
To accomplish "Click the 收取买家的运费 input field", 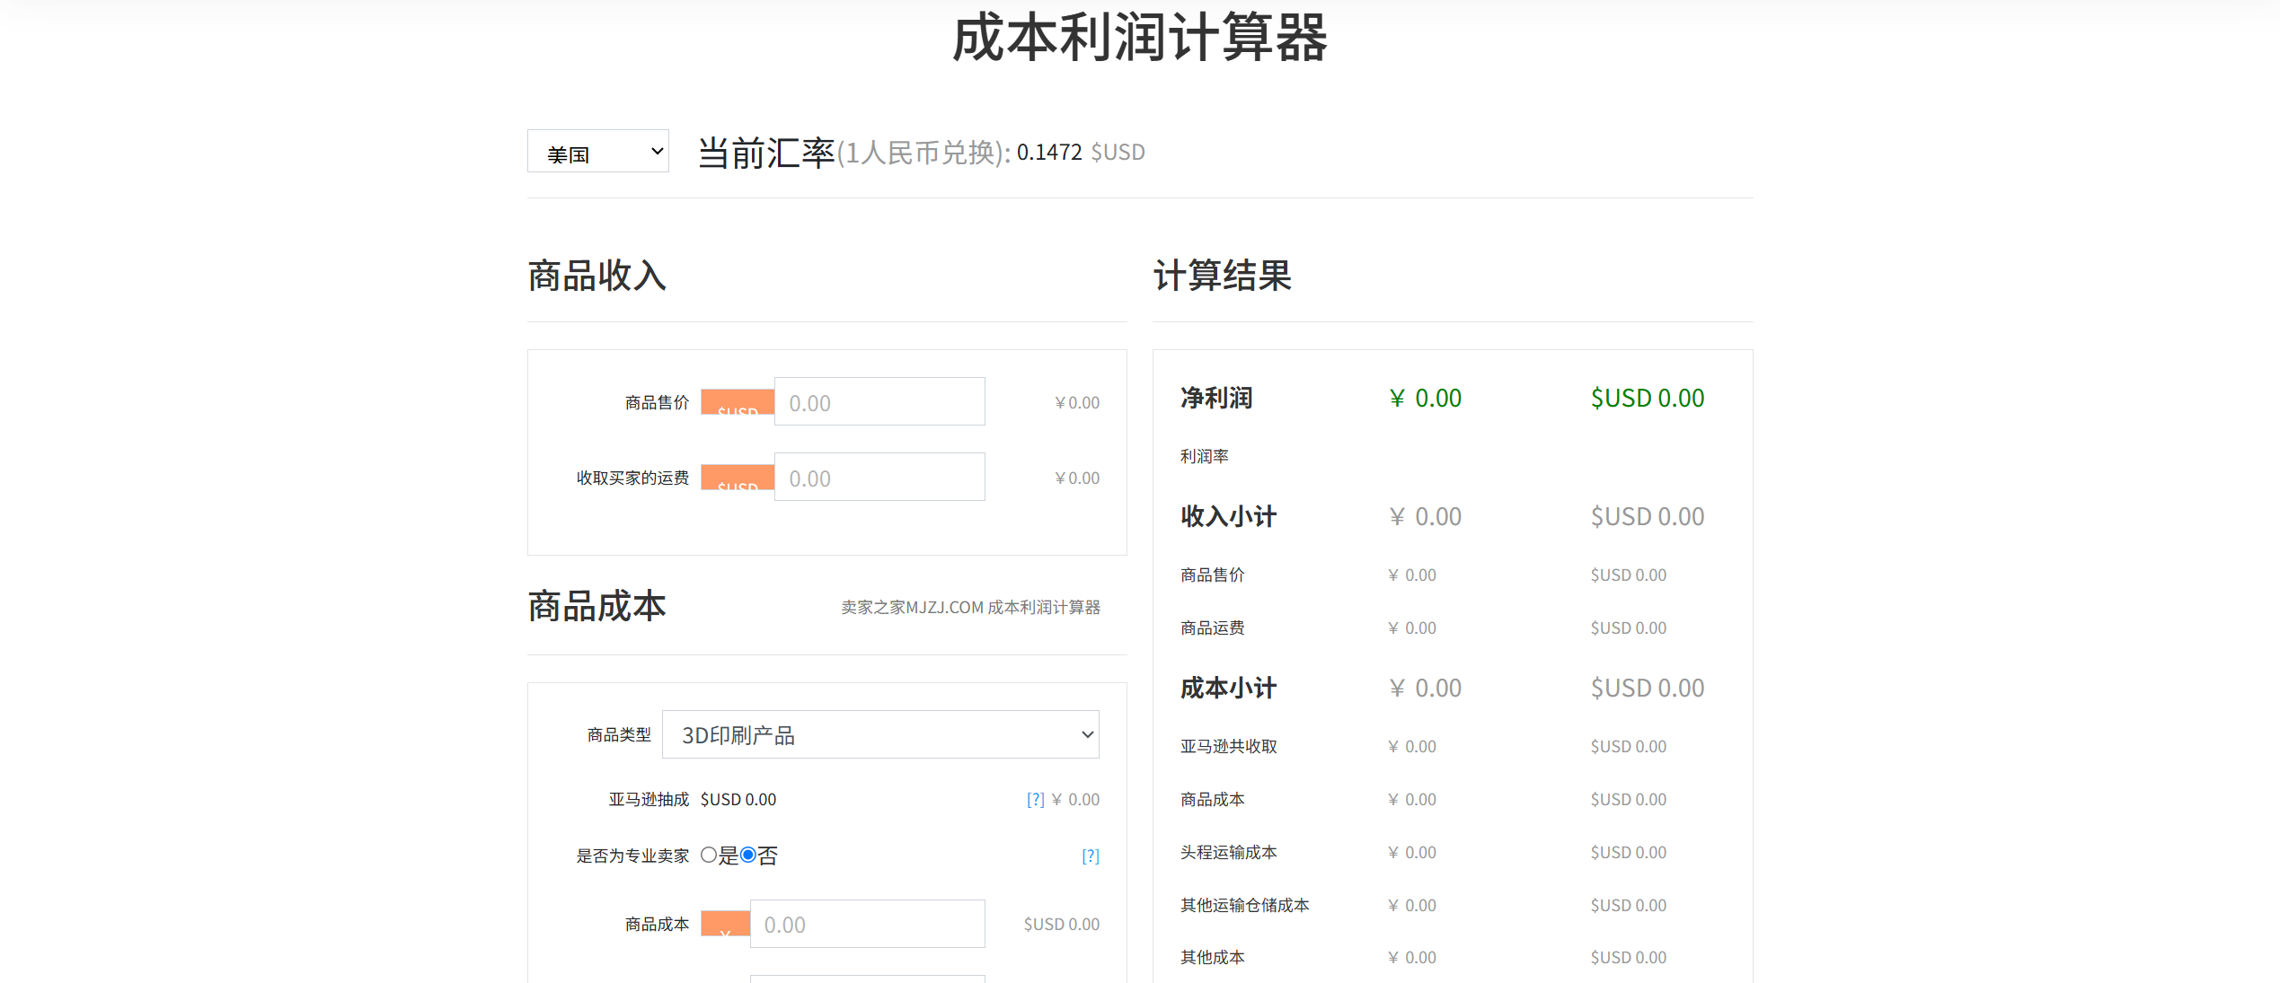I will [x=879, y=477].
